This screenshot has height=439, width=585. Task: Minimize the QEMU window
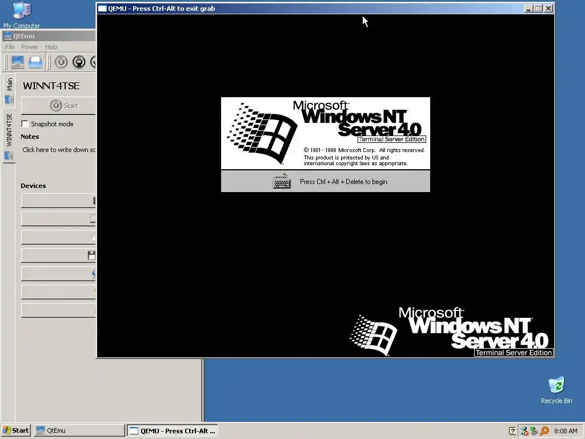click(528, 9)
